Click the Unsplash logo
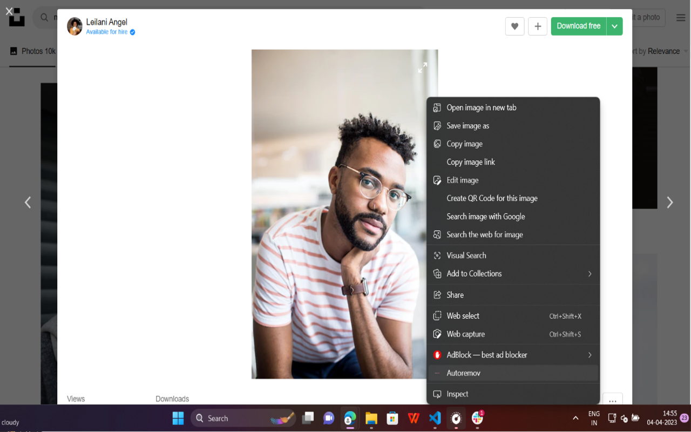This screenshot has width=691, height=432. tap(16, 17)
